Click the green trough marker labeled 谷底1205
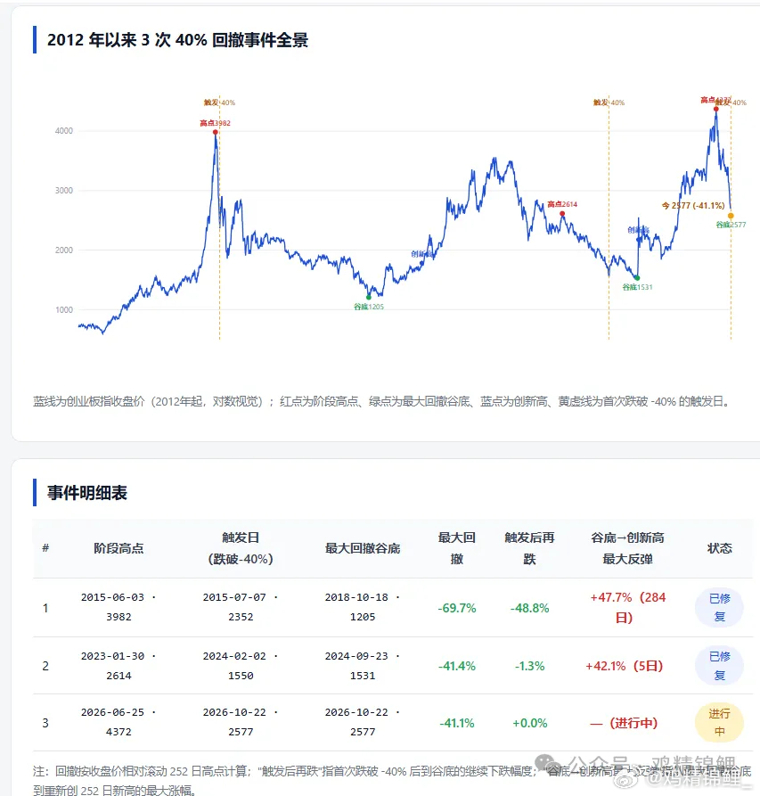Image resolution: width=760 pixels, height=796 pixels. coord(369,297)
